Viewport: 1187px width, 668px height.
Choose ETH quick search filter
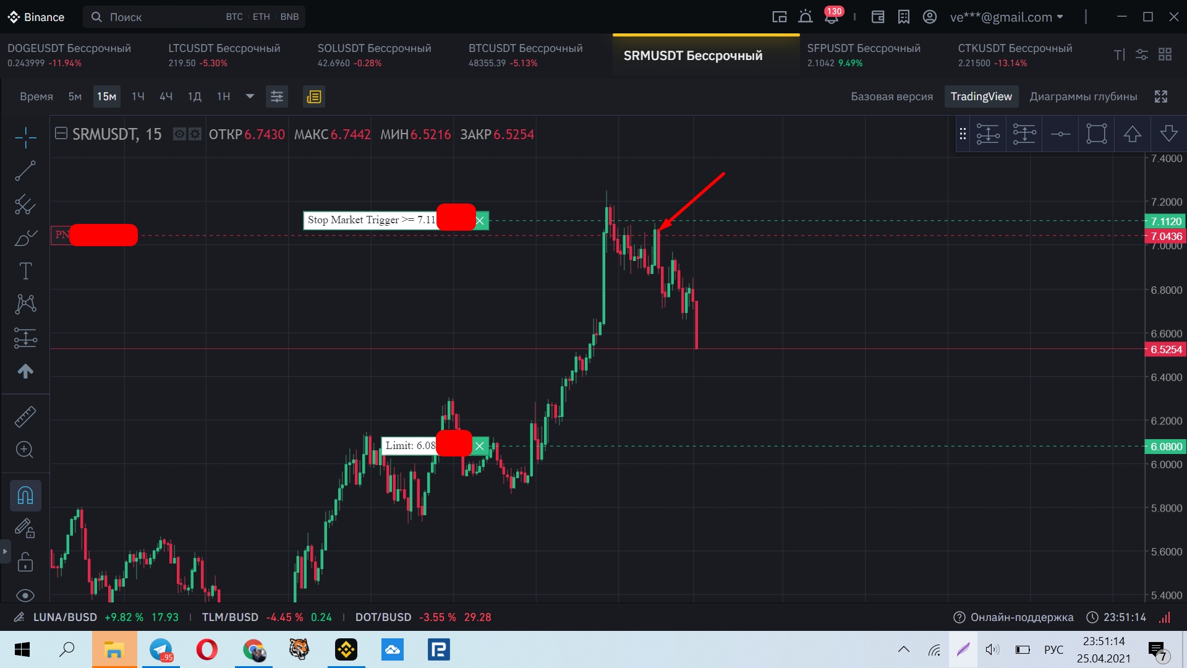click(x=262, y=17)
